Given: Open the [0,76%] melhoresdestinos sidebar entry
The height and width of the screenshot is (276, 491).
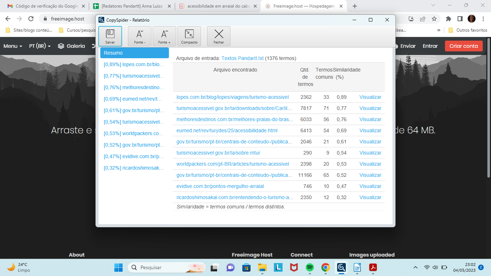Looking at the screenshot, I should tap(134, 87).
